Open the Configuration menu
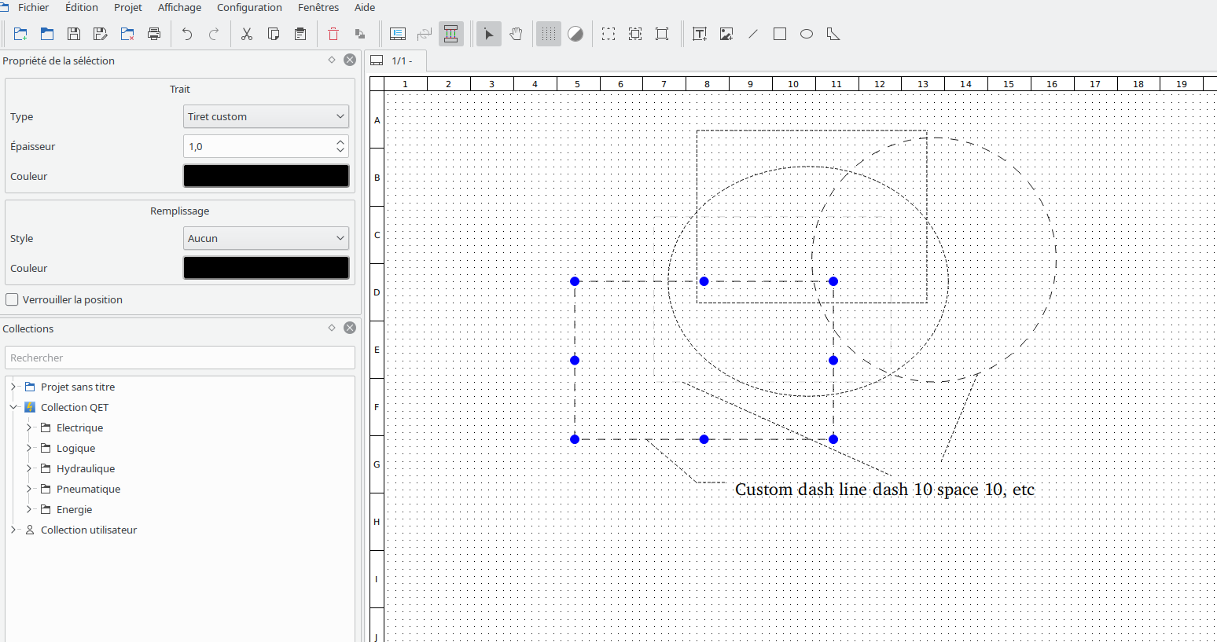The width and height of the screenshot is (1217, 642). click(x=249, y=7)
